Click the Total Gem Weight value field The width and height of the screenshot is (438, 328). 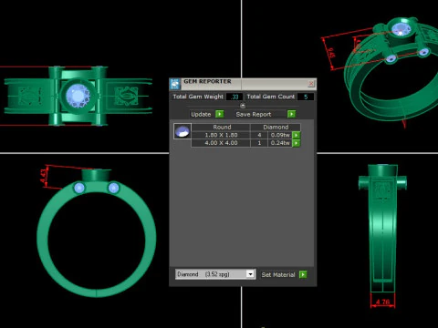point(235,97)
